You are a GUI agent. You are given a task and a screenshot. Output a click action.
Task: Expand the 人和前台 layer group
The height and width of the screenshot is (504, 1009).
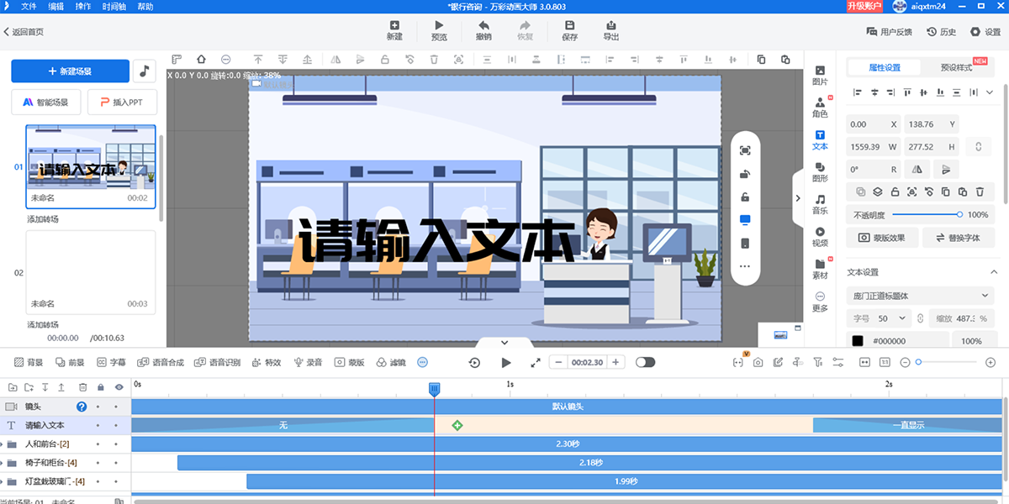point(12,444)
